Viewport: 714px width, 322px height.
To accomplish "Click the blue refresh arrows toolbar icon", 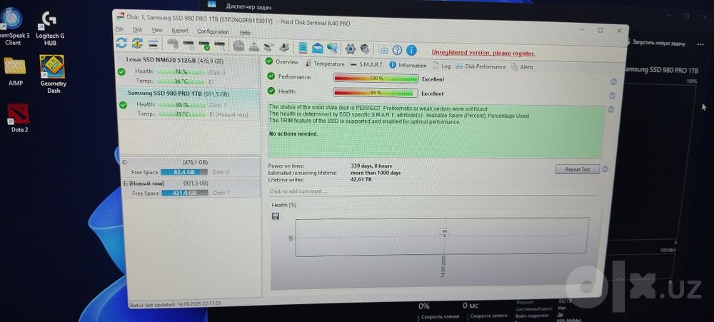I will 121,43.
